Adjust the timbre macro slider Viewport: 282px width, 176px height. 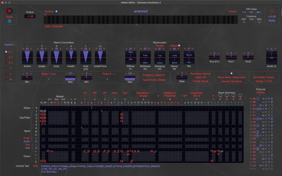coord(27,57)
